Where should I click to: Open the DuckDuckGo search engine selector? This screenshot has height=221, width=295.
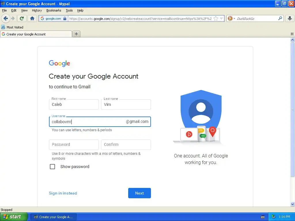(x=231, y=18)
